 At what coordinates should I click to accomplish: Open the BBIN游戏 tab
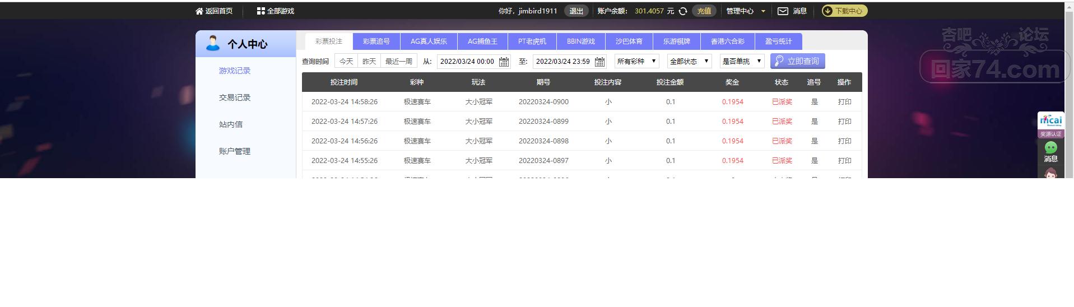pos(581,41)
